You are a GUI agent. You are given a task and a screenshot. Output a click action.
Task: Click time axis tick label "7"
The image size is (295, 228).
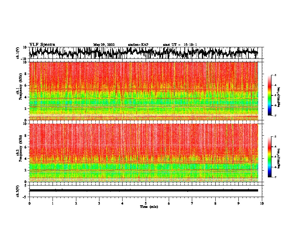(x=192, y=203)
